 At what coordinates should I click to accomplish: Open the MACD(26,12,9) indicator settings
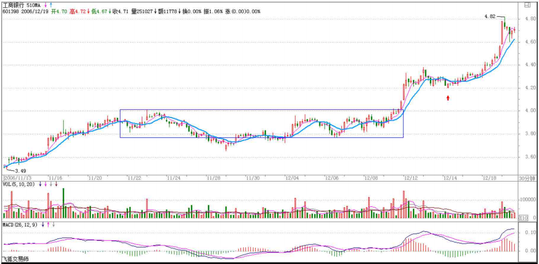click(x=20, y=225)
